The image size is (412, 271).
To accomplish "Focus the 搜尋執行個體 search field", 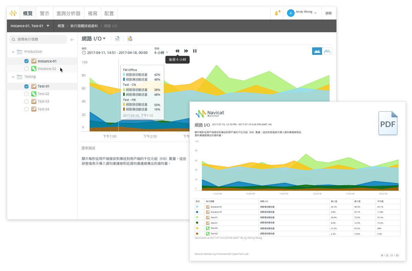I will point(39,39).
